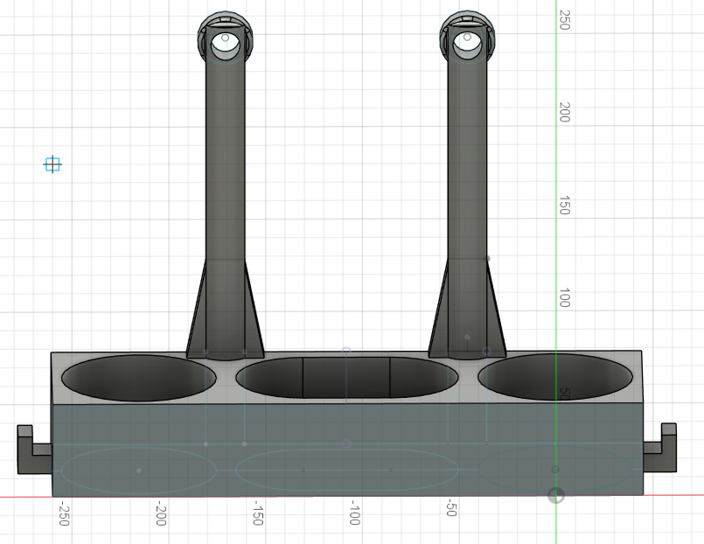Click the "200" vertical axis label
This screenshot has height=544, width=704.
pos(564,112)
